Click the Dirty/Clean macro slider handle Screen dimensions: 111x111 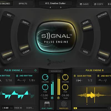tap(24, 47)
